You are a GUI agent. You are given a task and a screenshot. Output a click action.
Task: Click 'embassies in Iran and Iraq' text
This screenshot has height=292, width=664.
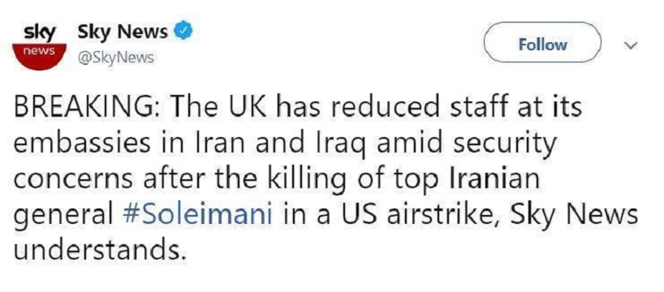183,144
